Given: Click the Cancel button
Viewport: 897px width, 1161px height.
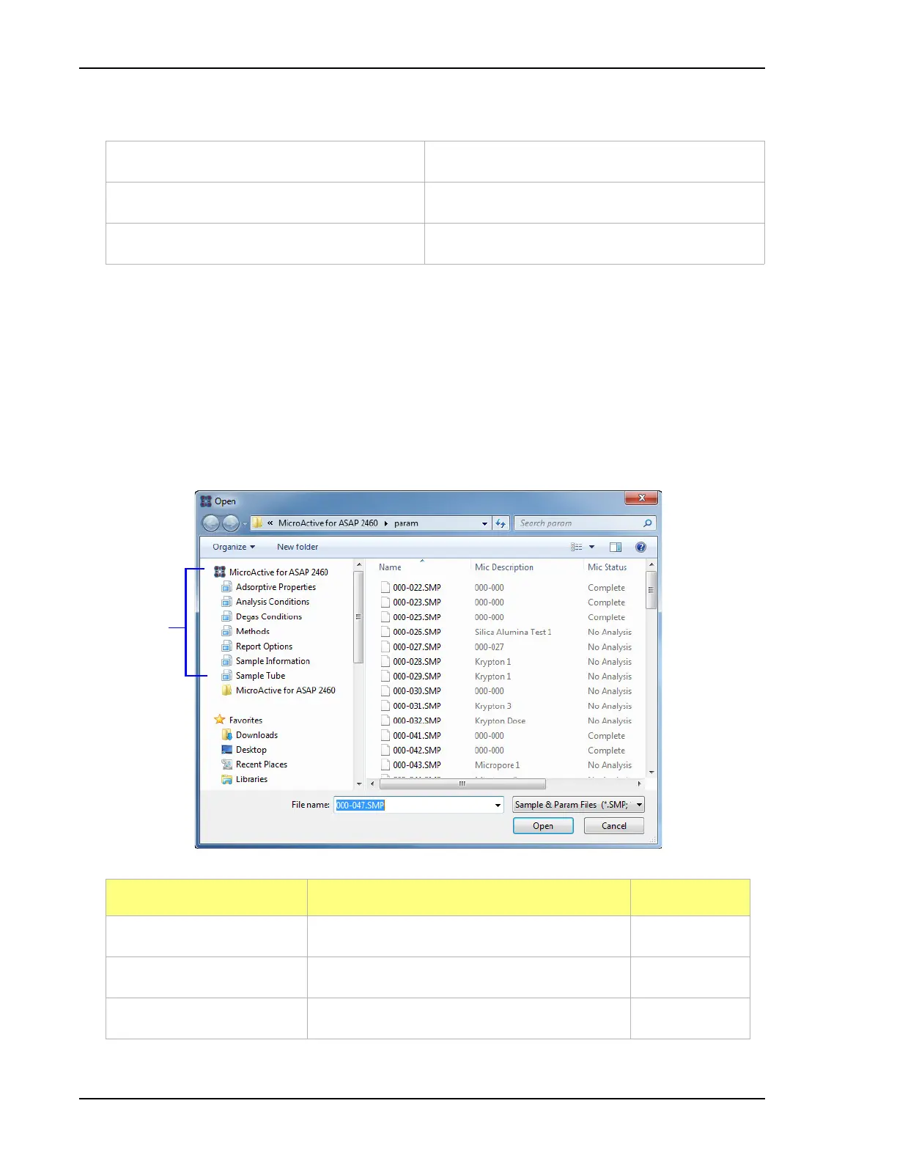Looking at the screenshot, I should coord(614,826).
